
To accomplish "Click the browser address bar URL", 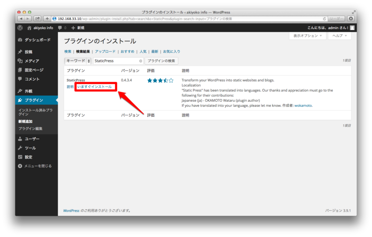I will [145, 19].
